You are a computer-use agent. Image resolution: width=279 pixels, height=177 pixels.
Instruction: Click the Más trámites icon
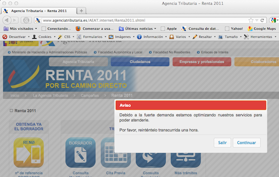(186, 160)
